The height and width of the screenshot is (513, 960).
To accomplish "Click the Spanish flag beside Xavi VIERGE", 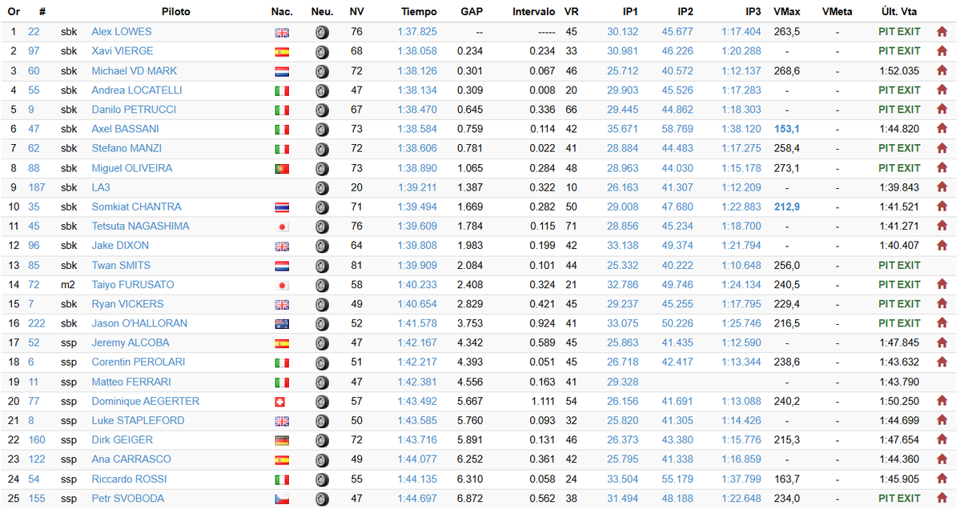I will (x=282, y=53).
